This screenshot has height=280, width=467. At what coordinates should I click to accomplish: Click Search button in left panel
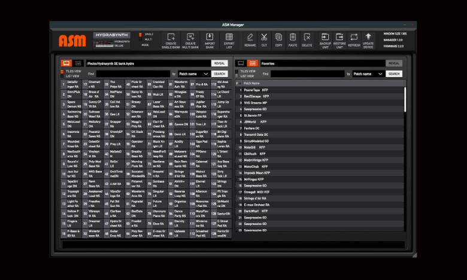[x=220, y=74]
